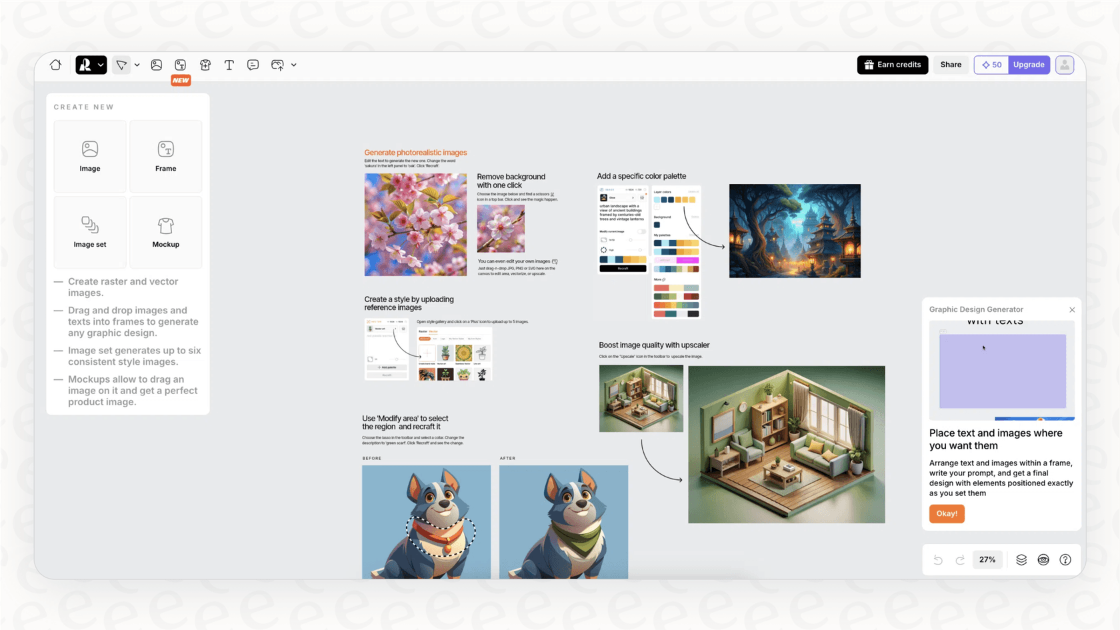The image size is (1120, 630).
Task: Create a new Image set from the sidebar
Action: (90, 232)
